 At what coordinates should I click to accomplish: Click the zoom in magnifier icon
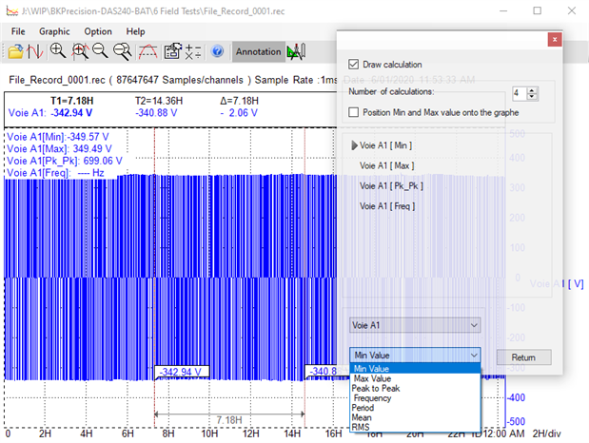coord(58,51)
